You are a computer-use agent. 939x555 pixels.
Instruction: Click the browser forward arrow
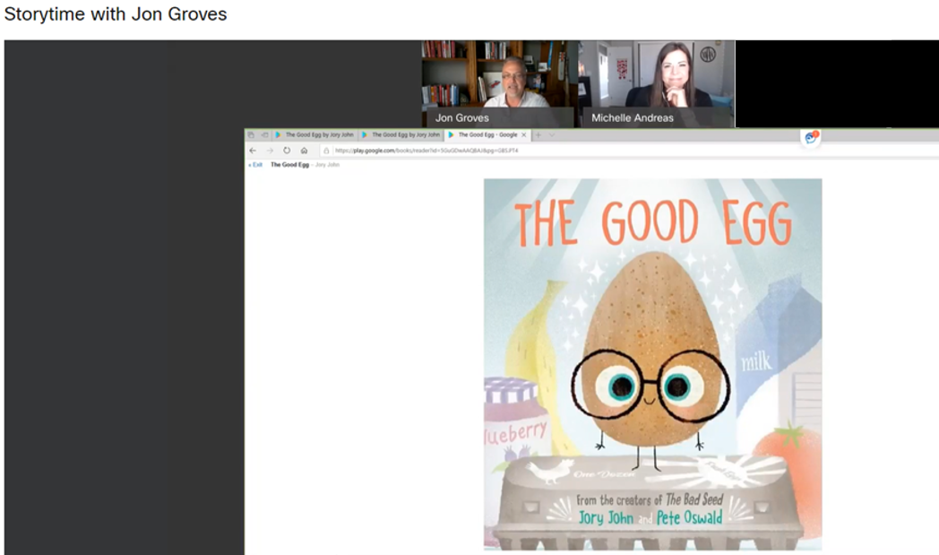tap(270, 151)
